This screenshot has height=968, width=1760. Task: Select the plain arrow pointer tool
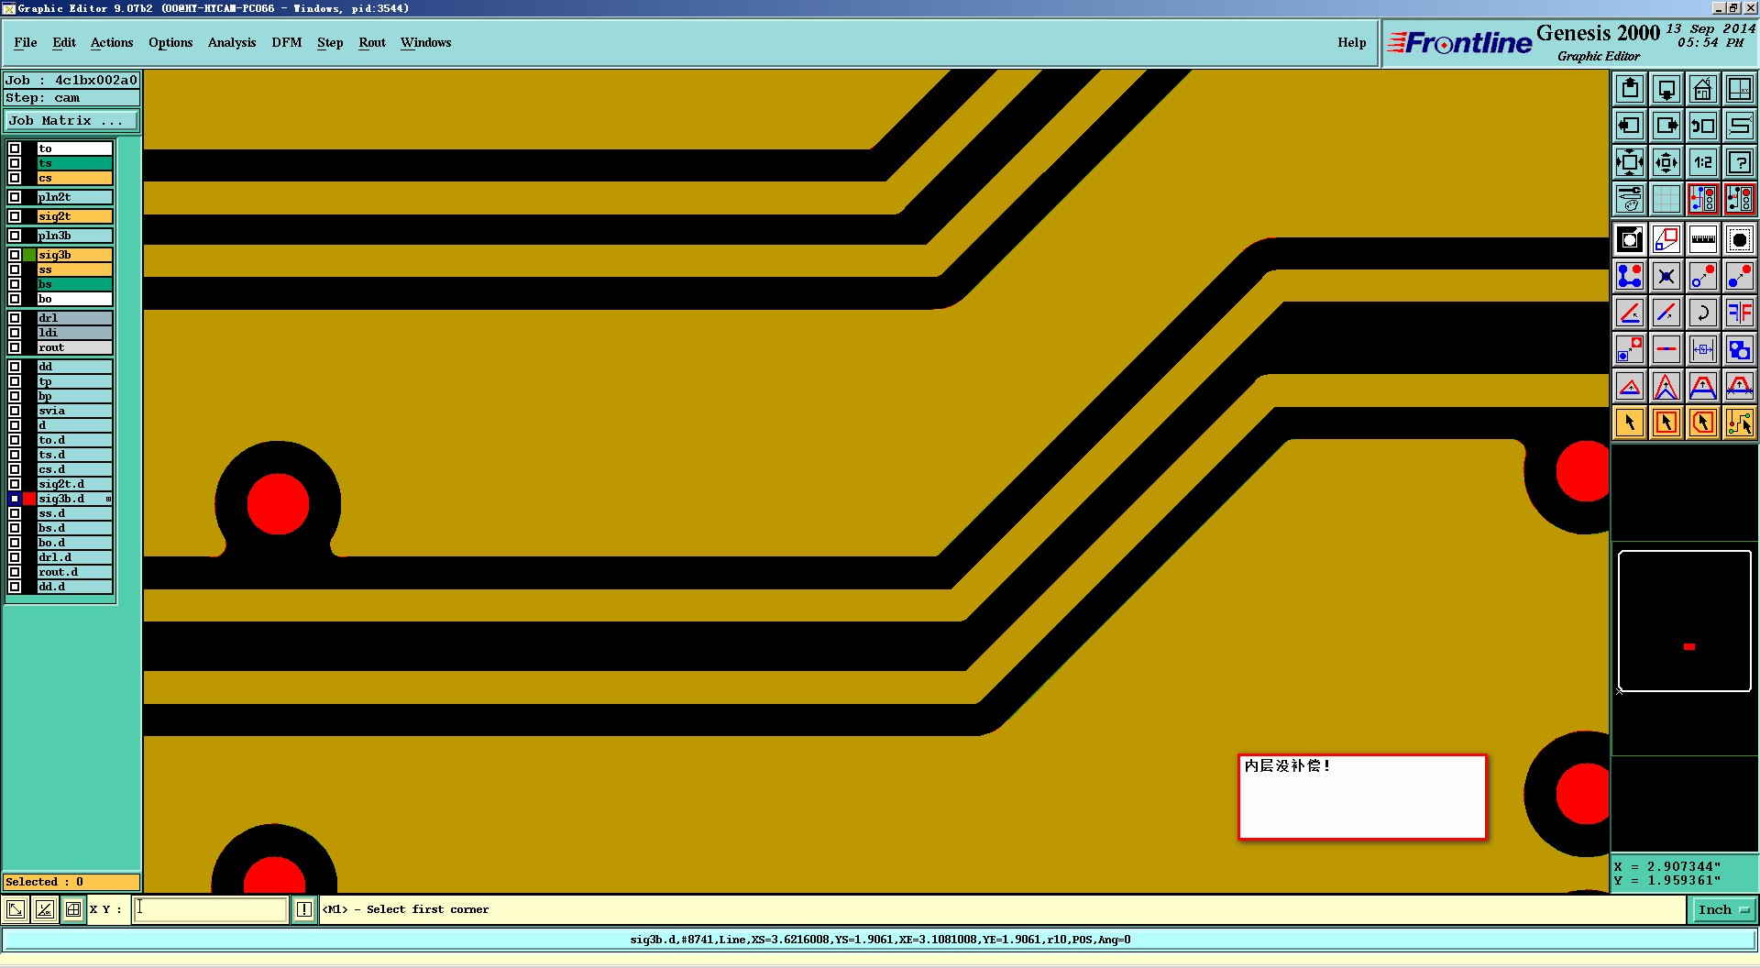1630,423
